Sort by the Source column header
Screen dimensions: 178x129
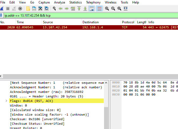(62, 22)
